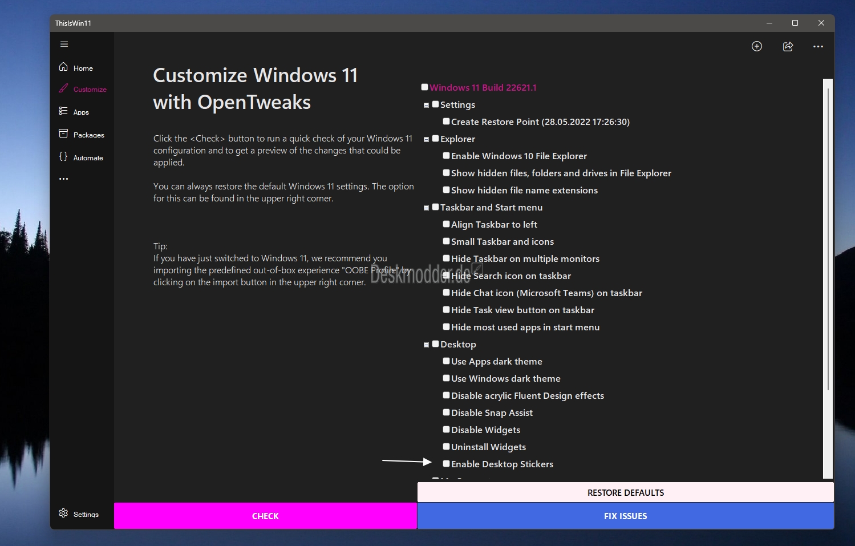Viewport: 855px width, 546px height.
Task: Click the Packages box icon
Action: (63, 134)
